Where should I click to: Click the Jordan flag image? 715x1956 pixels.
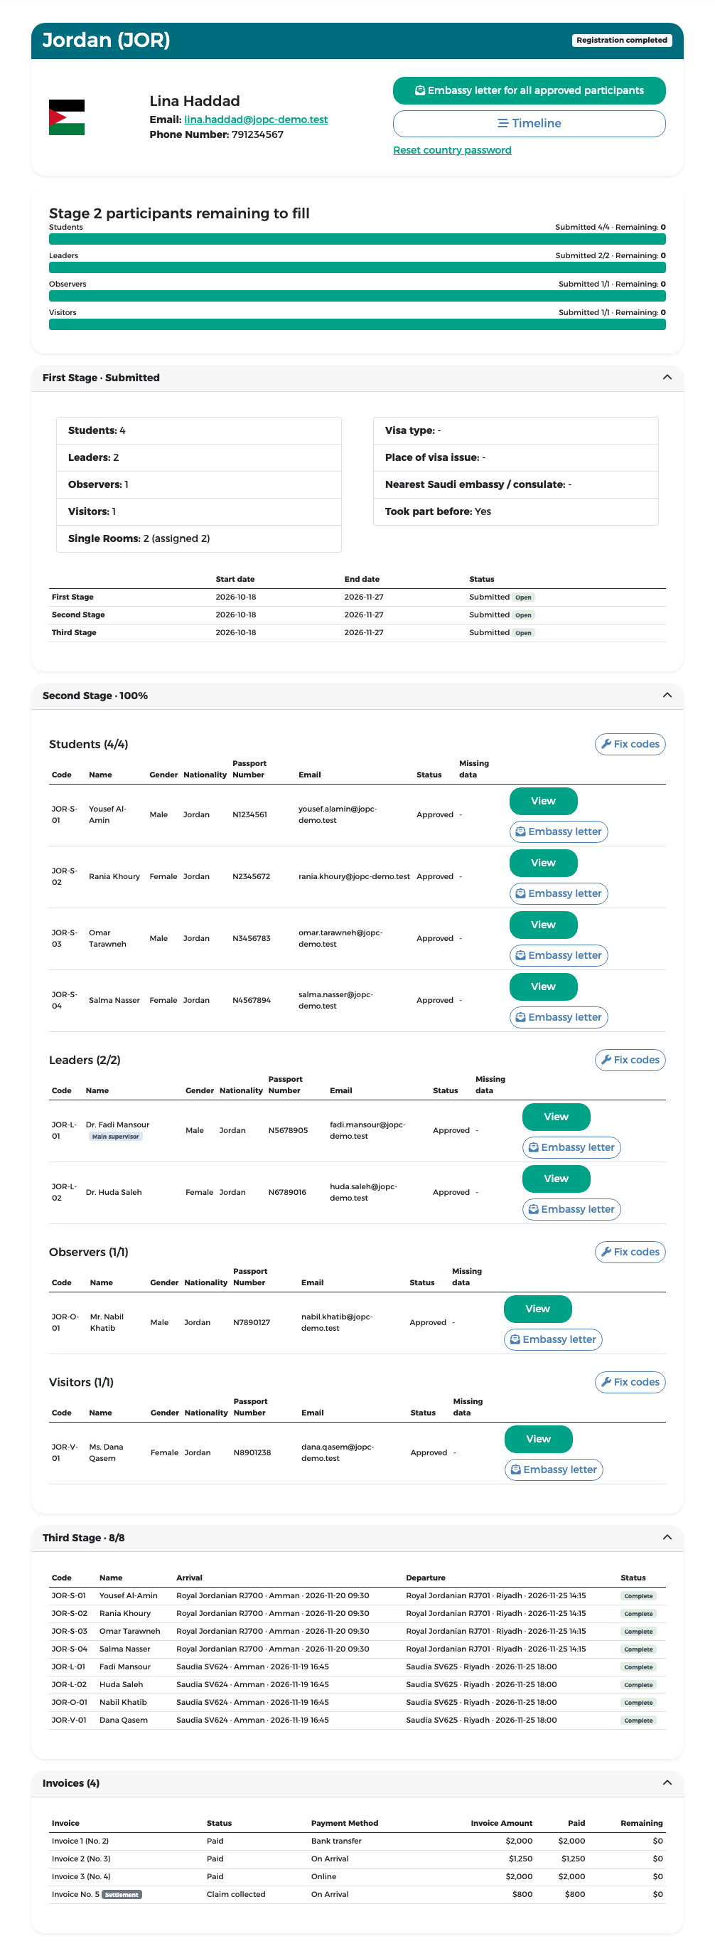67,117
